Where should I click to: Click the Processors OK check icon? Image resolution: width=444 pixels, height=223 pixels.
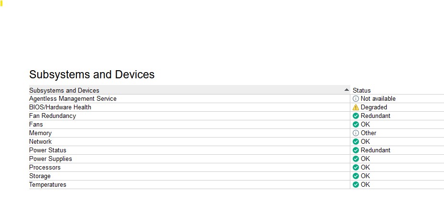point(356,168)
